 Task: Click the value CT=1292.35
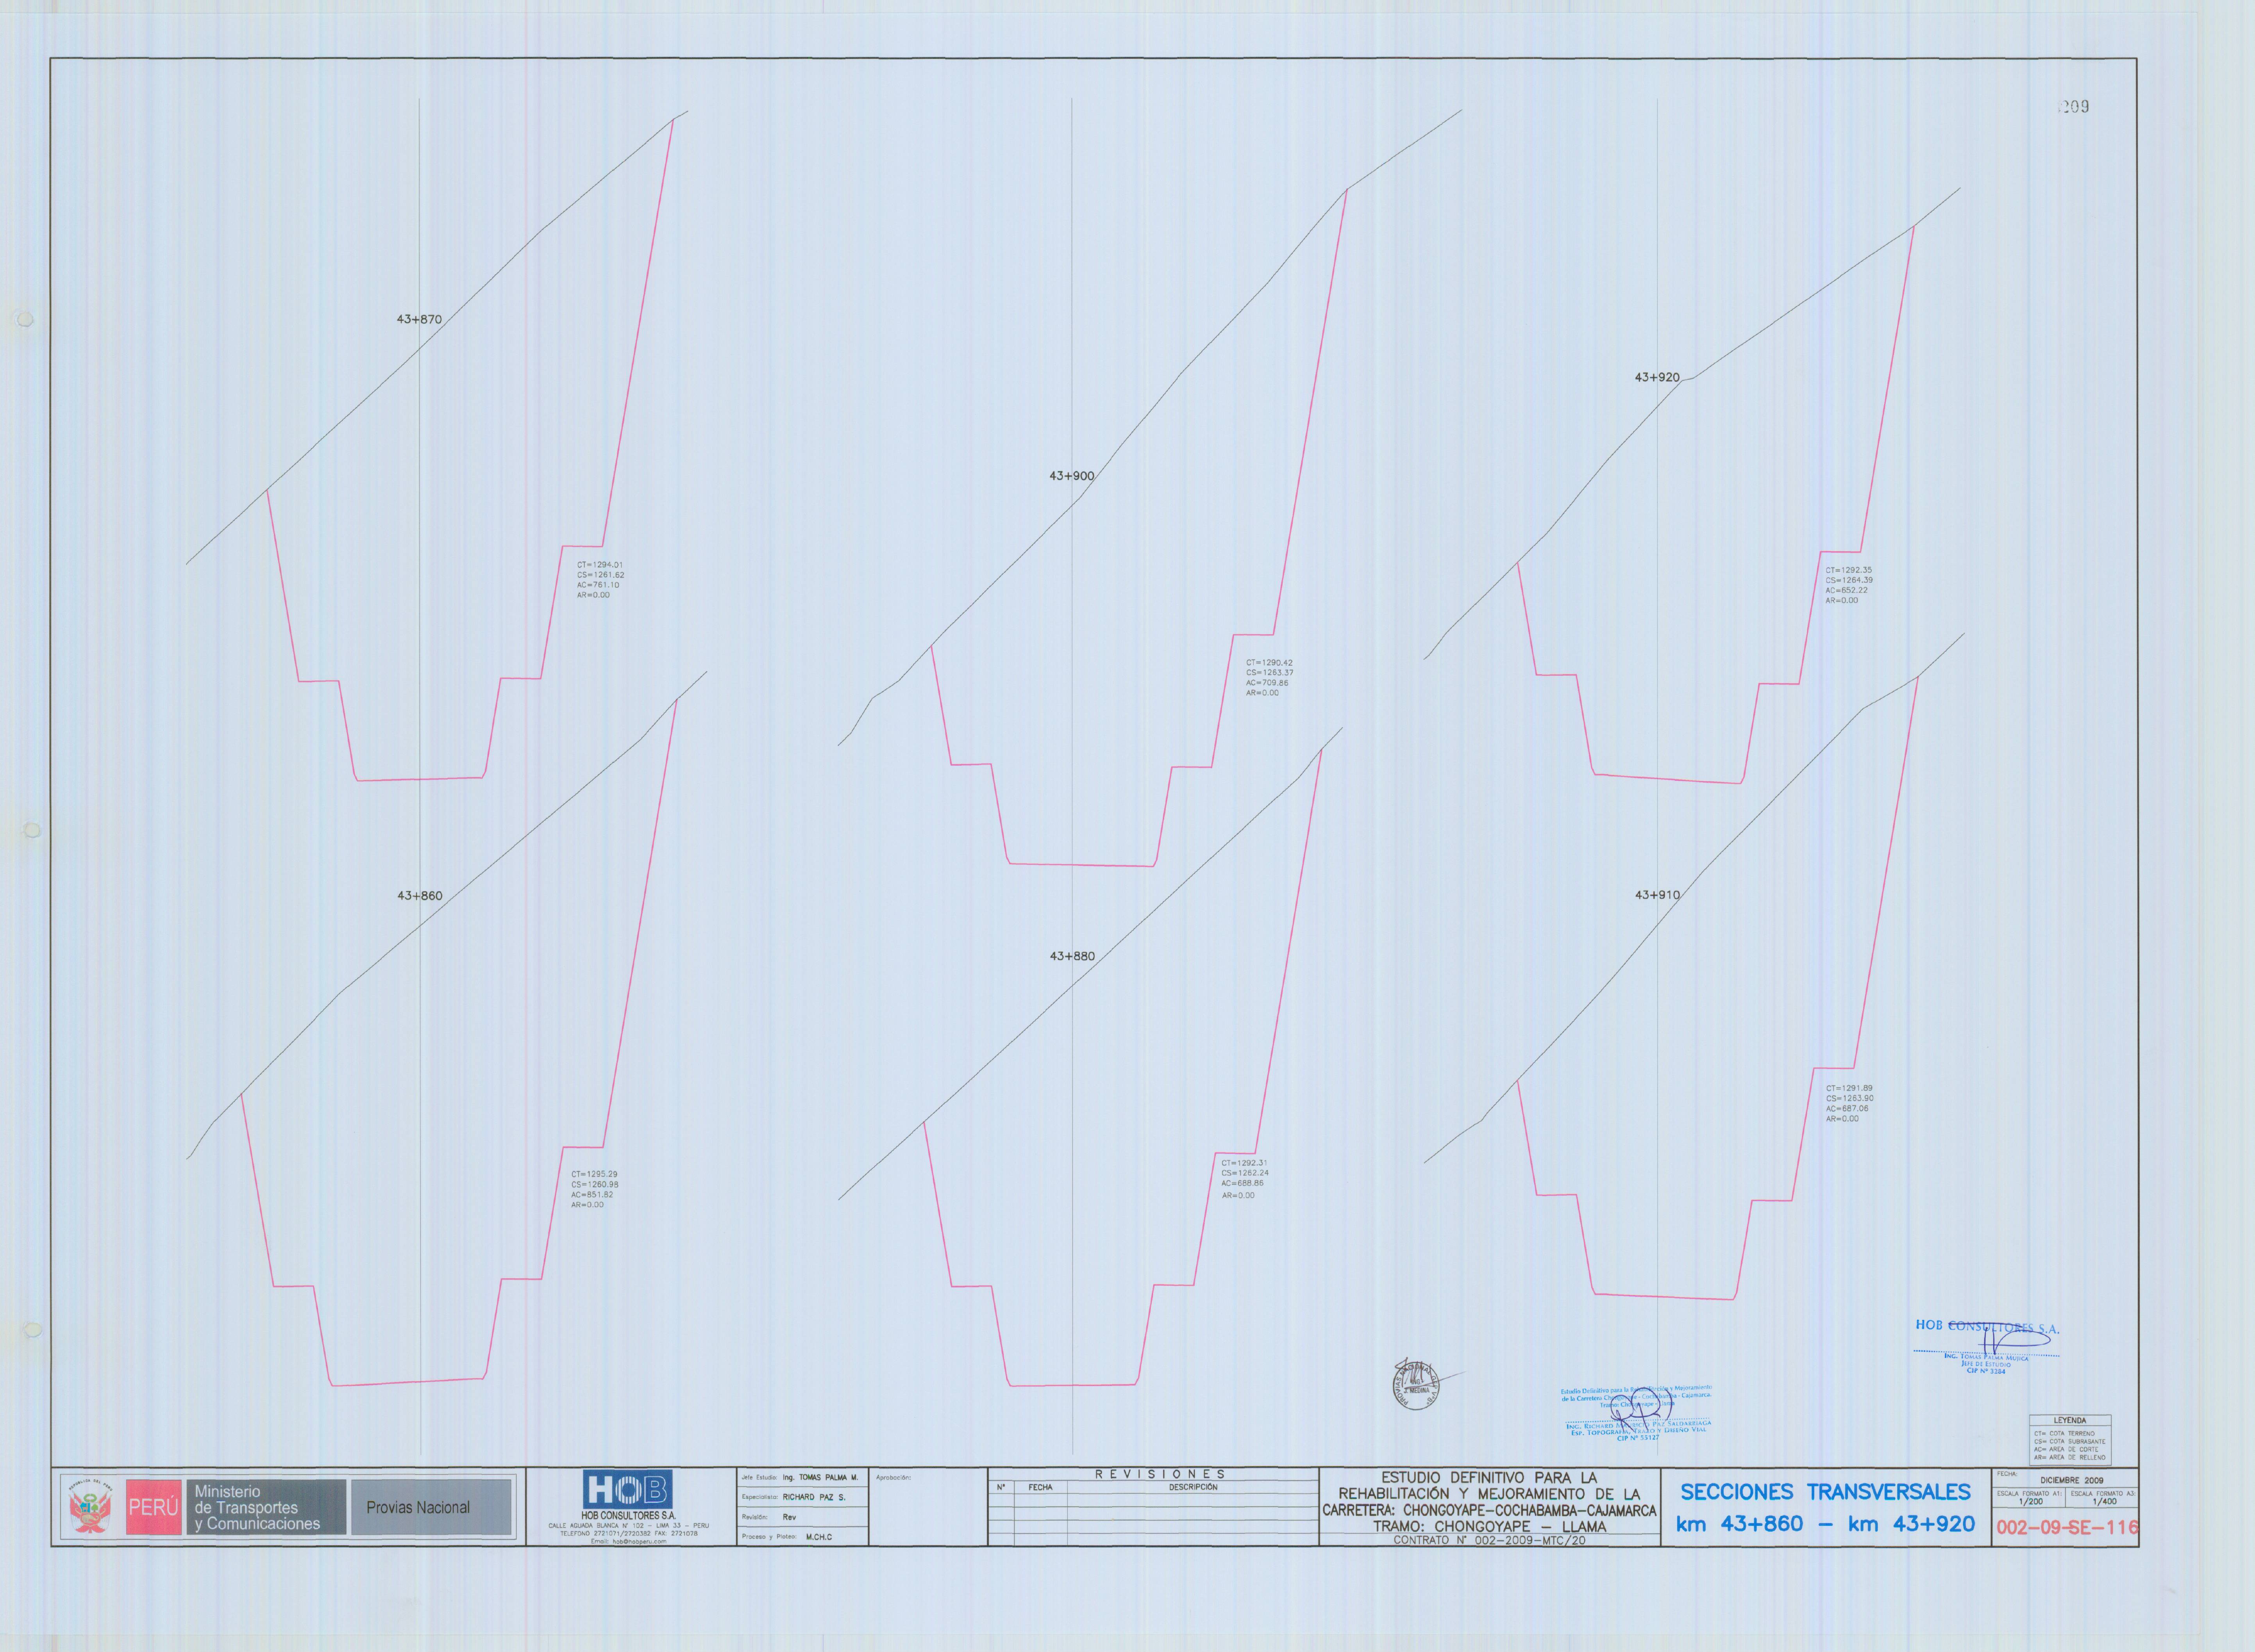(1848, 570)
